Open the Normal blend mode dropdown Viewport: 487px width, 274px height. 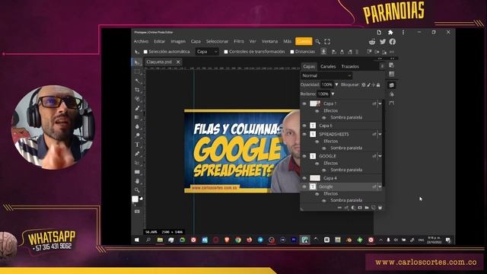tap(326, 75)
